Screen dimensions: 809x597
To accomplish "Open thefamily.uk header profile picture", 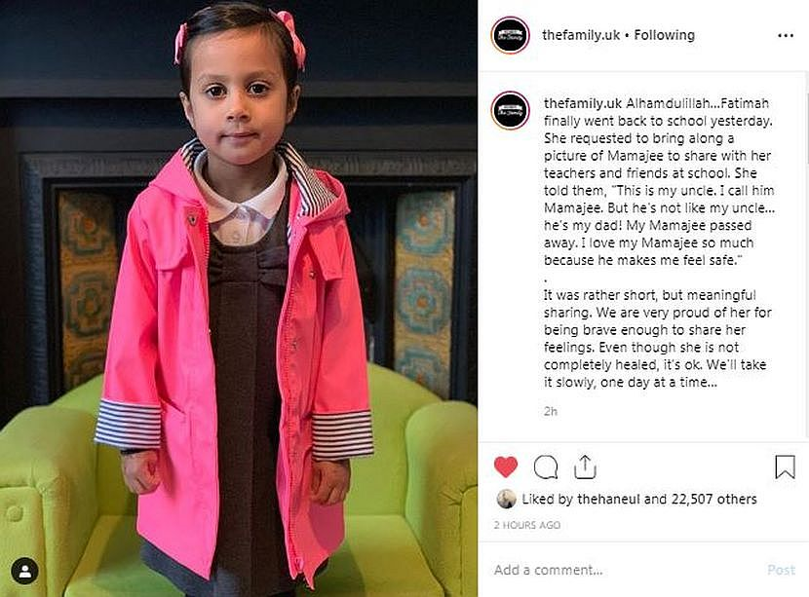I will (511, 35).
